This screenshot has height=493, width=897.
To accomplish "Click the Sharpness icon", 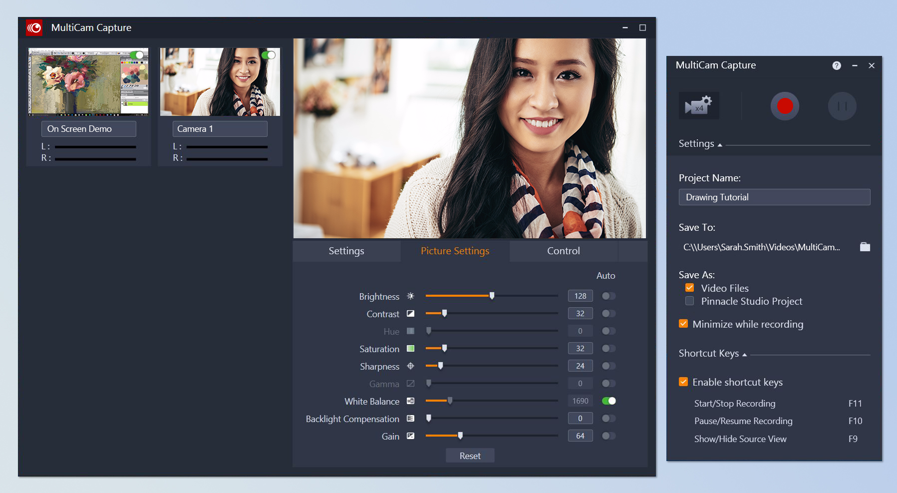I will click(410, 366).
